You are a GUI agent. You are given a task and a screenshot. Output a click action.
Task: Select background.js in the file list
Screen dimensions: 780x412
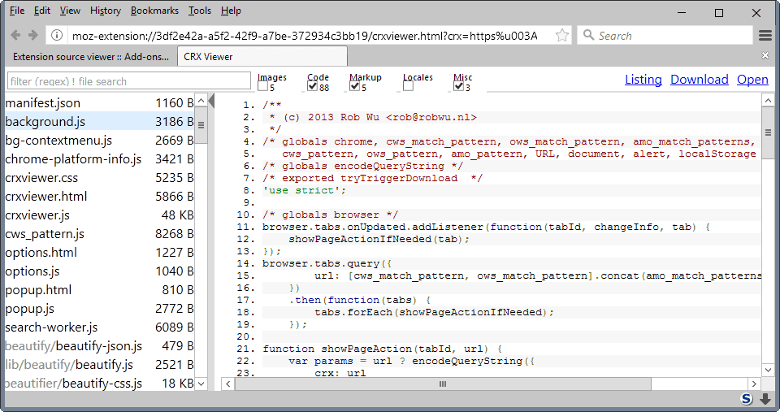[x=99, y=121]
